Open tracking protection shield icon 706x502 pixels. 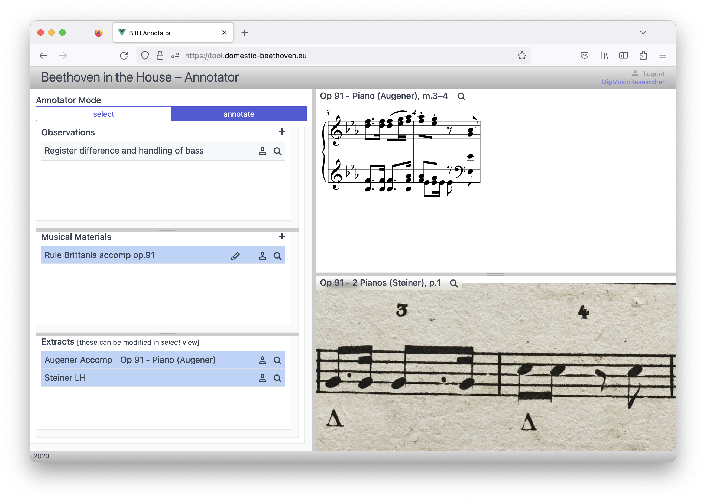pos(145,56)
